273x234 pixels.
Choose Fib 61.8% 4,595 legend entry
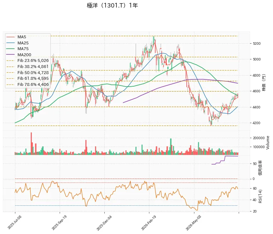point(28,78)
